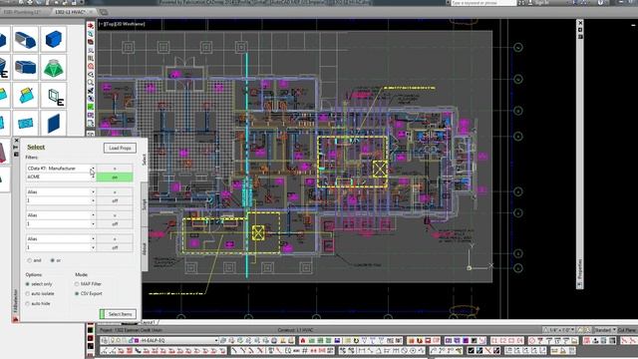Image resolution: width=638 pixels, height=359 pixels.
Task: Open the Select vertical side tab
Action: click(x=144, y=160)
